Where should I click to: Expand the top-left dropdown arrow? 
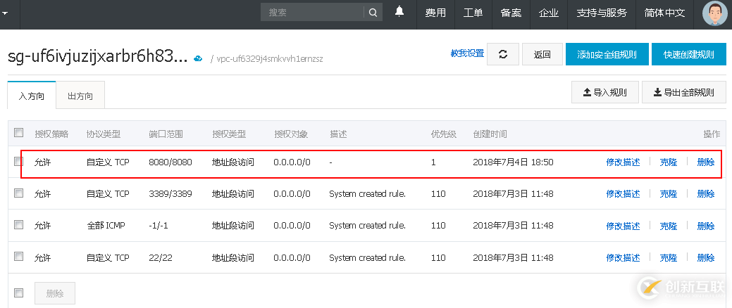pyautogui.click(x=6, y=13)
